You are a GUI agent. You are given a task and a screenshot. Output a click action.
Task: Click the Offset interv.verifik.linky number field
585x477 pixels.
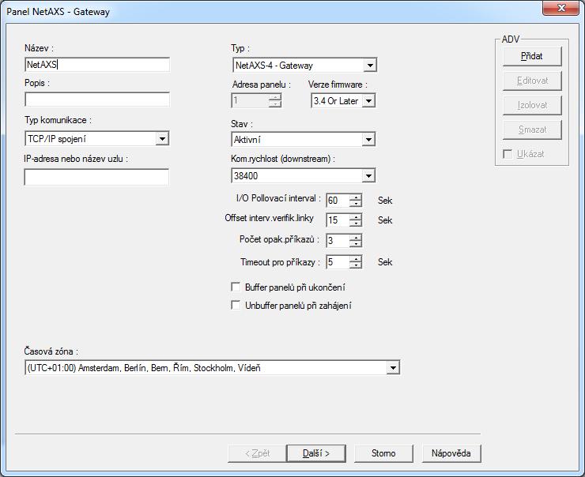click(x=338, y=220)
